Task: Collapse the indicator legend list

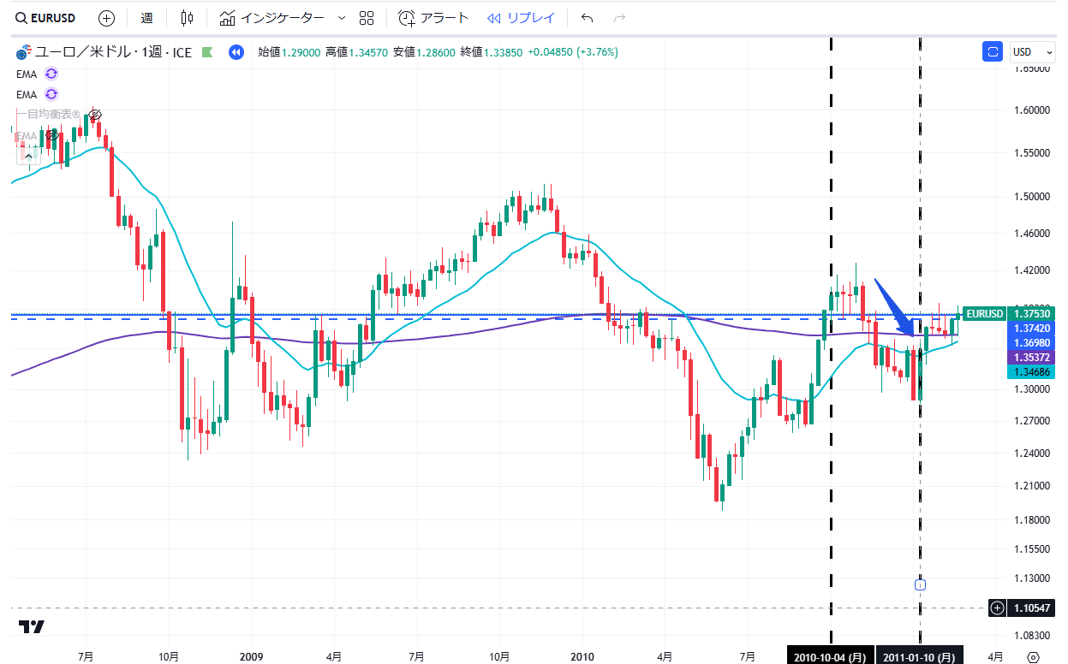Action: point(29,156)
